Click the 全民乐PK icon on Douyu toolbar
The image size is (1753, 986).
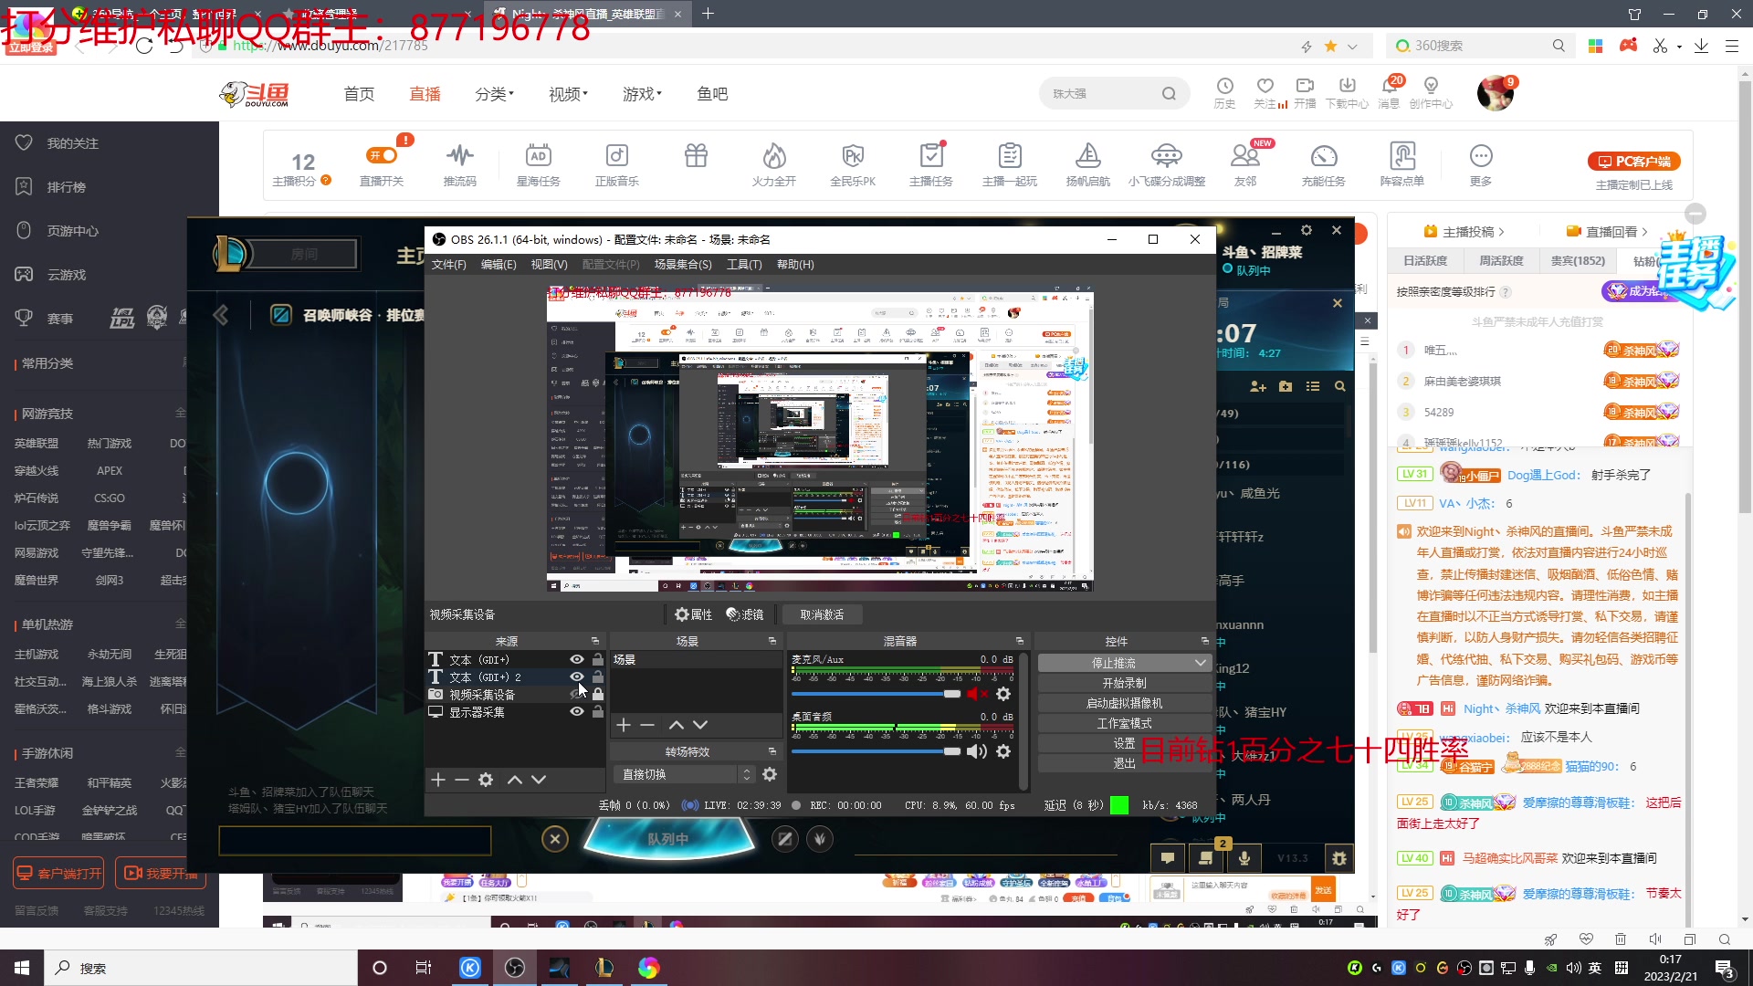point(853,164)
